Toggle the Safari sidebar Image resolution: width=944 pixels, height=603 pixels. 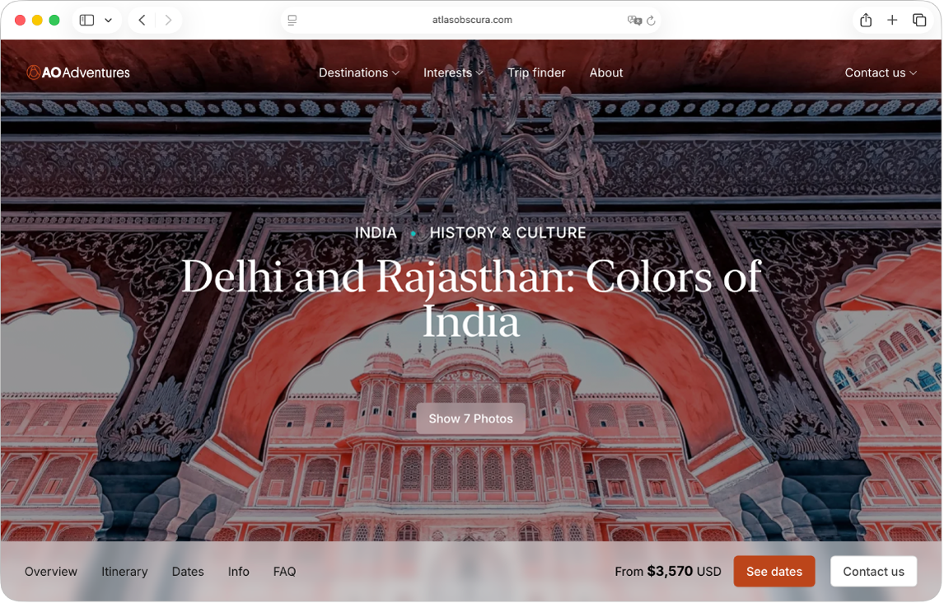tap(86, 20)
